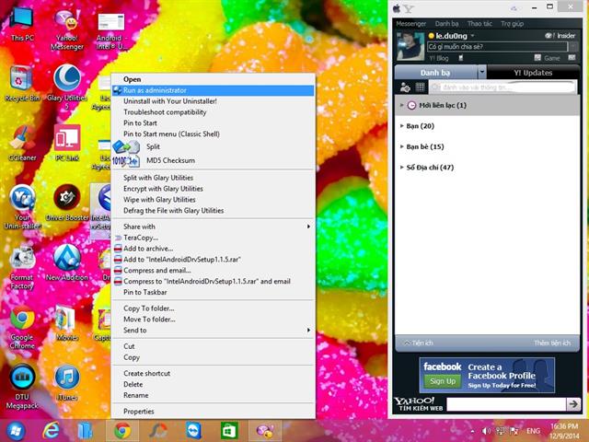The image size is (589, 442).
Task: Click Yahoo web search input box
Action: point(505,404)
